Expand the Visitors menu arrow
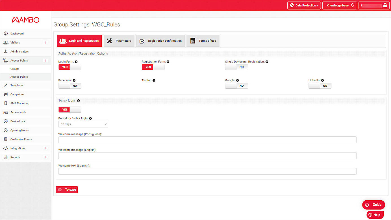391x220 pixels. click(x=45, y=42)
